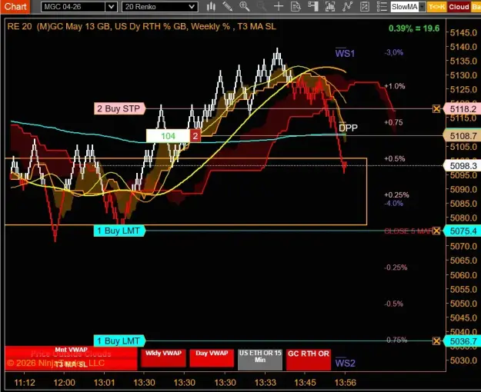The width and height of the screenshot is (481, 392).
Task: Click the 11:12 time axis label
Action: [25, 383]
